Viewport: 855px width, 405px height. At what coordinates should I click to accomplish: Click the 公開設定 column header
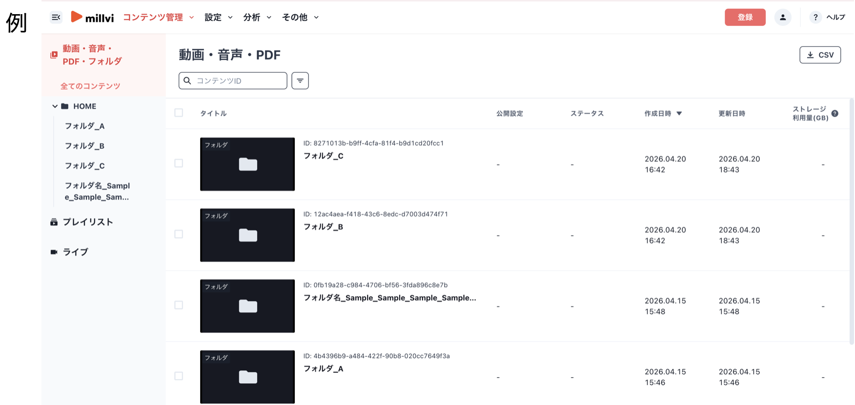click(509, 113)
